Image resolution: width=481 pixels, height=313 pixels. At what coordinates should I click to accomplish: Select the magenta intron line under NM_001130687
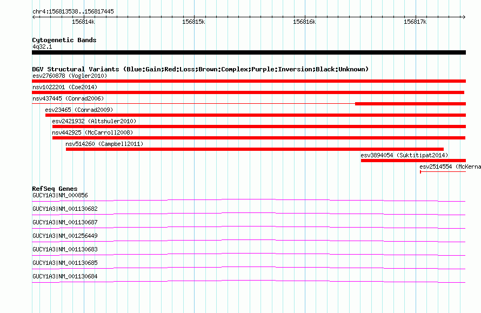click(249, 227)
